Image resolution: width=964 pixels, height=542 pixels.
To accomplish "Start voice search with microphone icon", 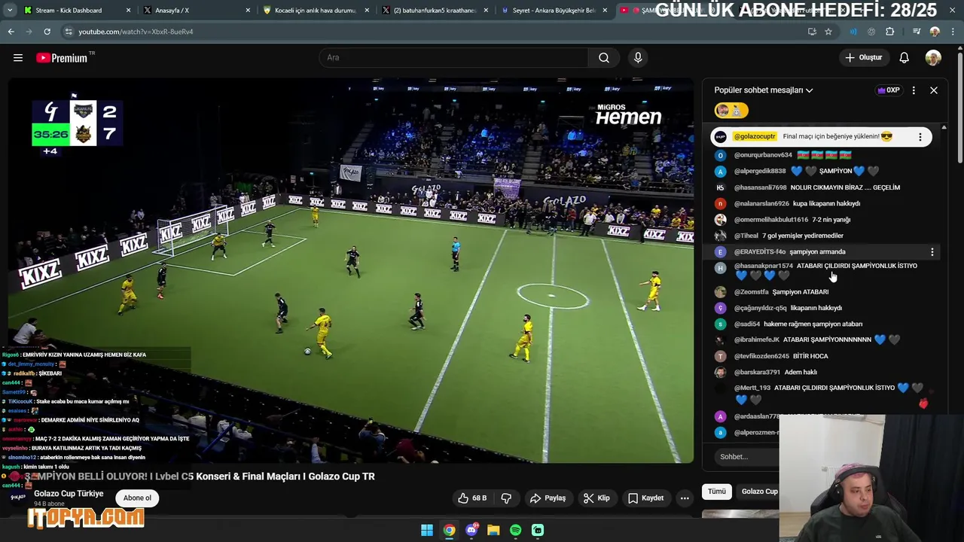I will point(638,58).
